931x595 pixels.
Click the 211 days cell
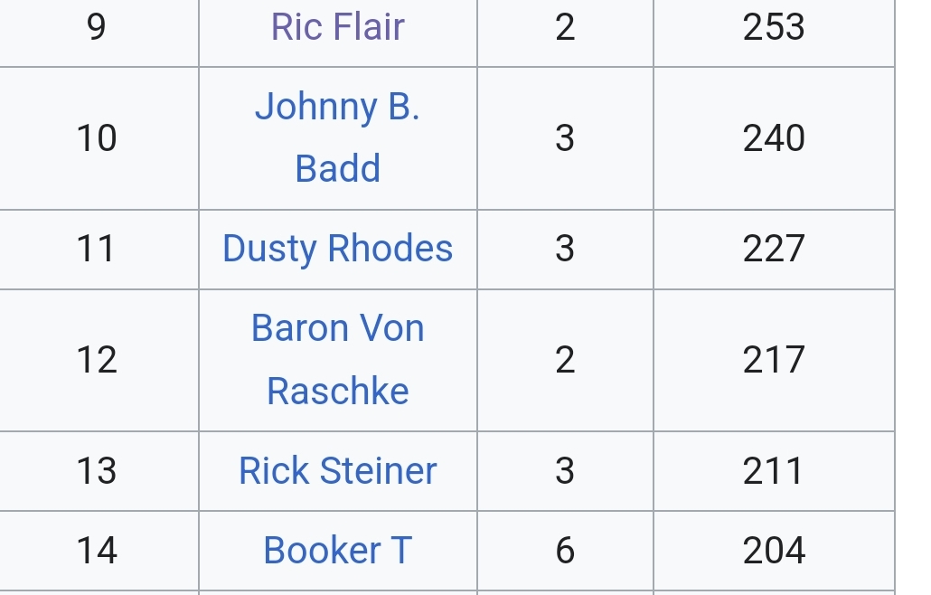tap(774, 471)
